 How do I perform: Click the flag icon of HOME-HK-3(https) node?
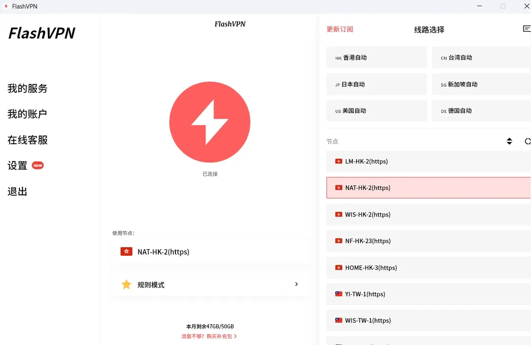[x=339, y=267]
